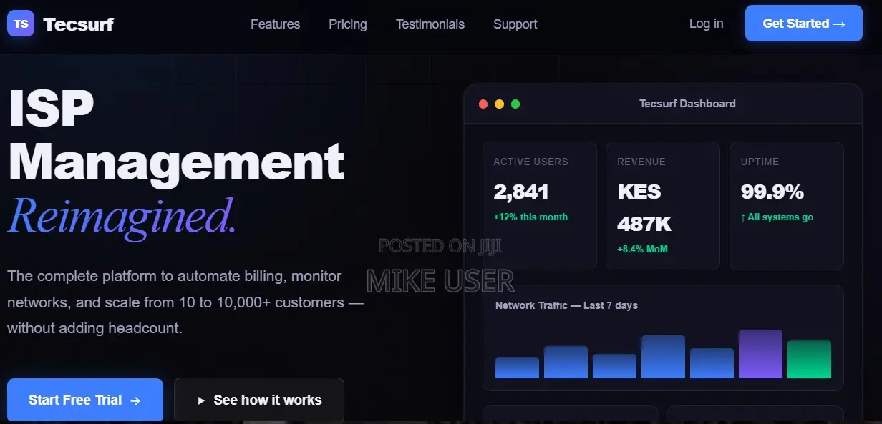
Task: Click the "2,841" active users value
Action: (521, 192)
